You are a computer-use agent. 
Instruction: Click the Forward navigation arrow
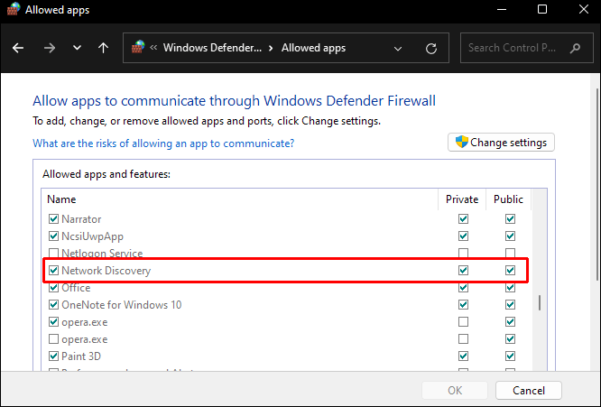[x=48, y=48]
